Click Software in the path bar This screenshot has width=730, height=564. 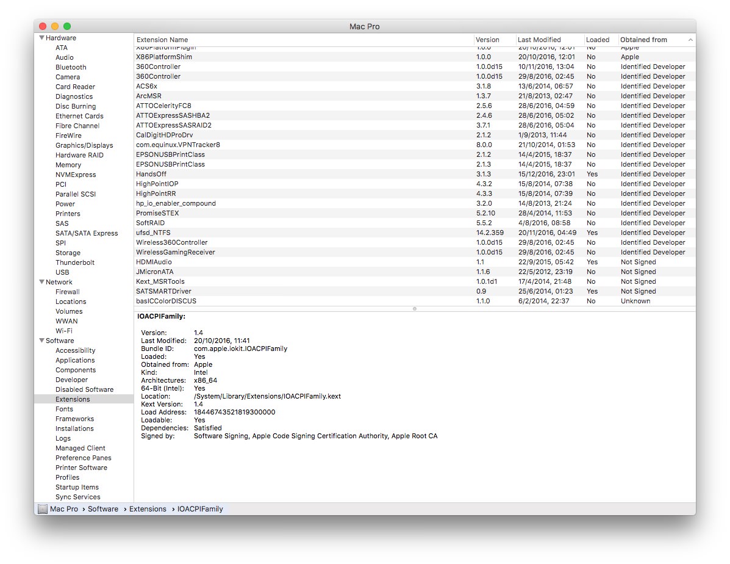[x=103, y=509]
